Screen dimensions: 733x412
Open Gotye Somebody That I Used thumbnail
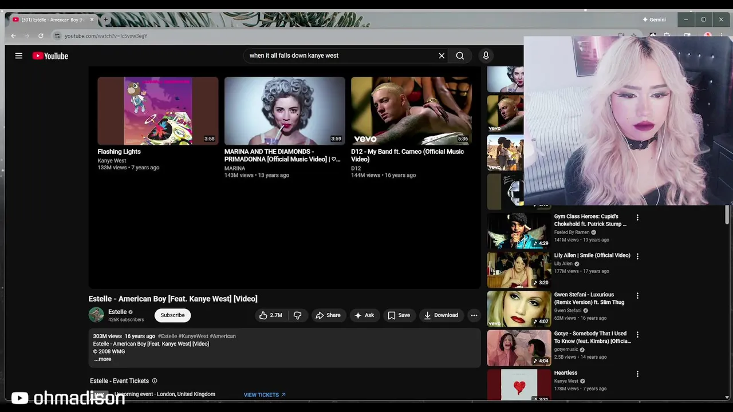pyautogui.click(x=519, y=348)
